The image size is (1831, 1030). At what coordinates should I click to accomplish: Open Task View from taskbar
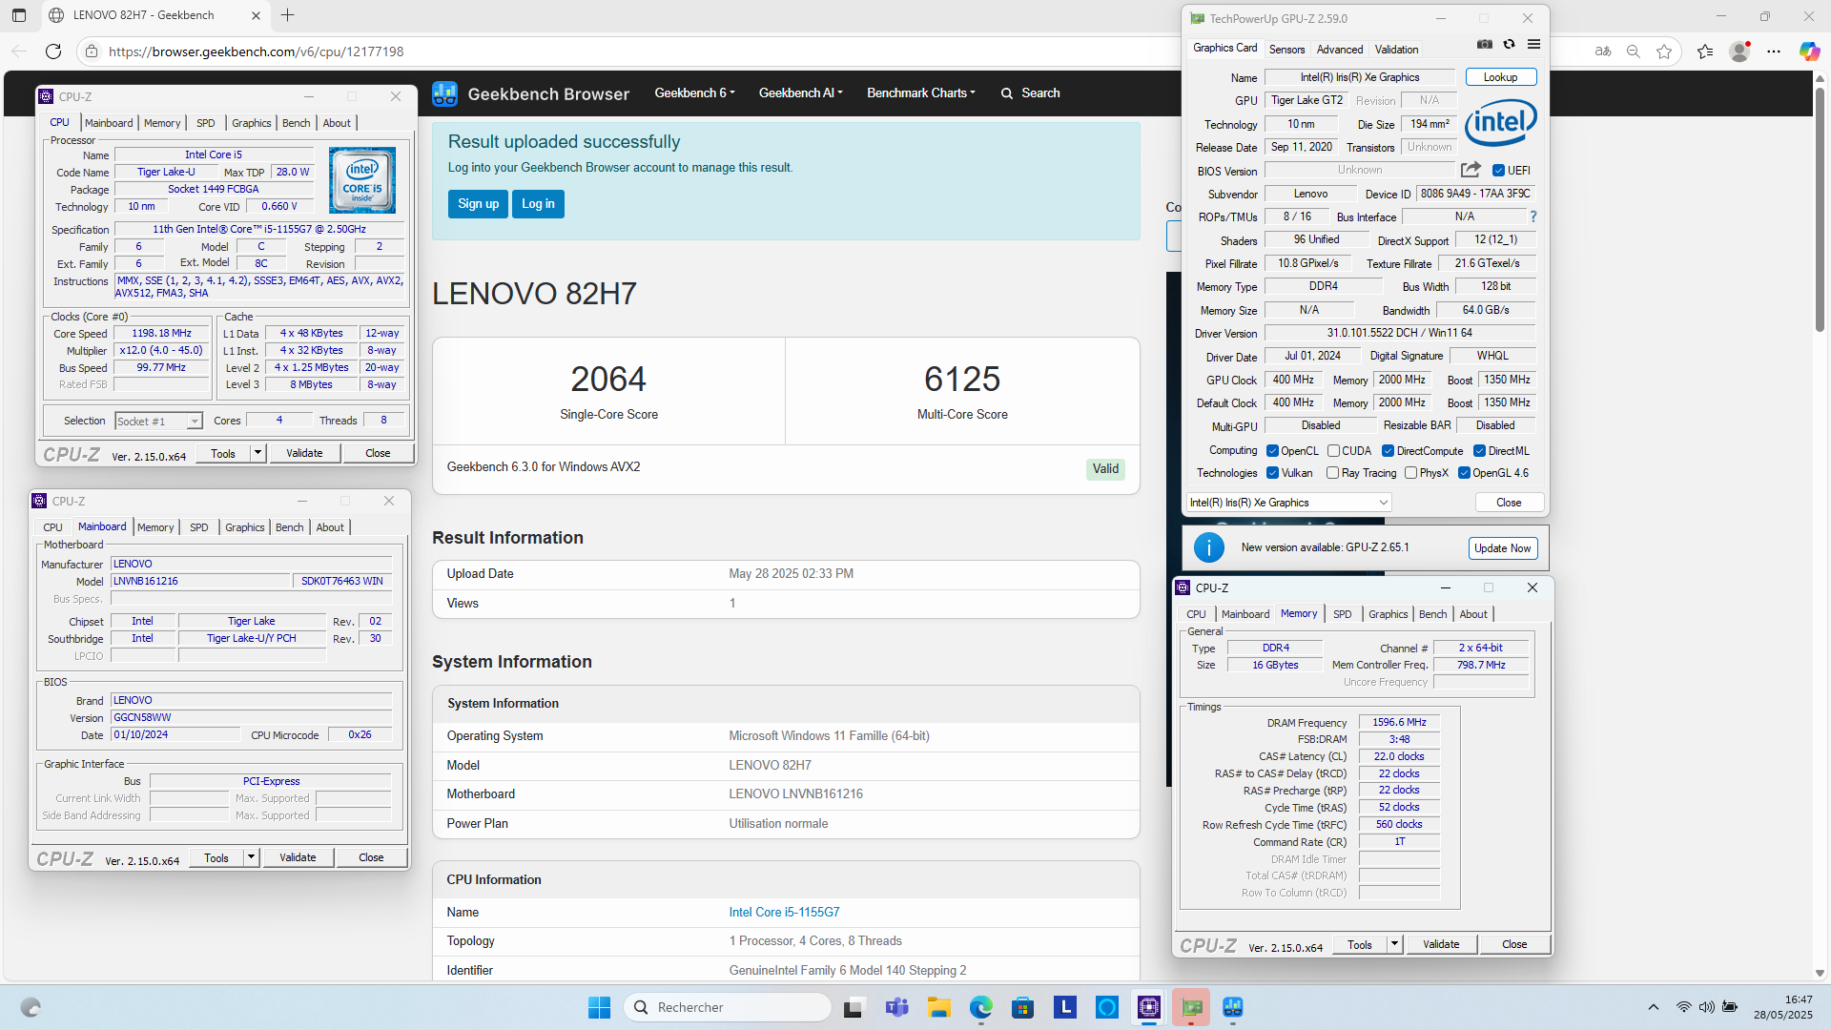854,1007
